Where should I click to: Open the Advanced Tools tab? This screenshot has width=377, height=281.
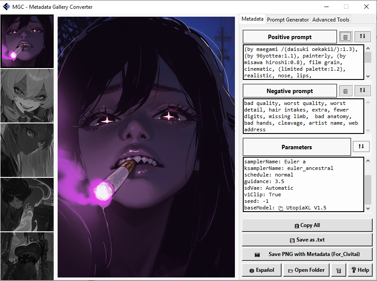[x=331, y=20]
